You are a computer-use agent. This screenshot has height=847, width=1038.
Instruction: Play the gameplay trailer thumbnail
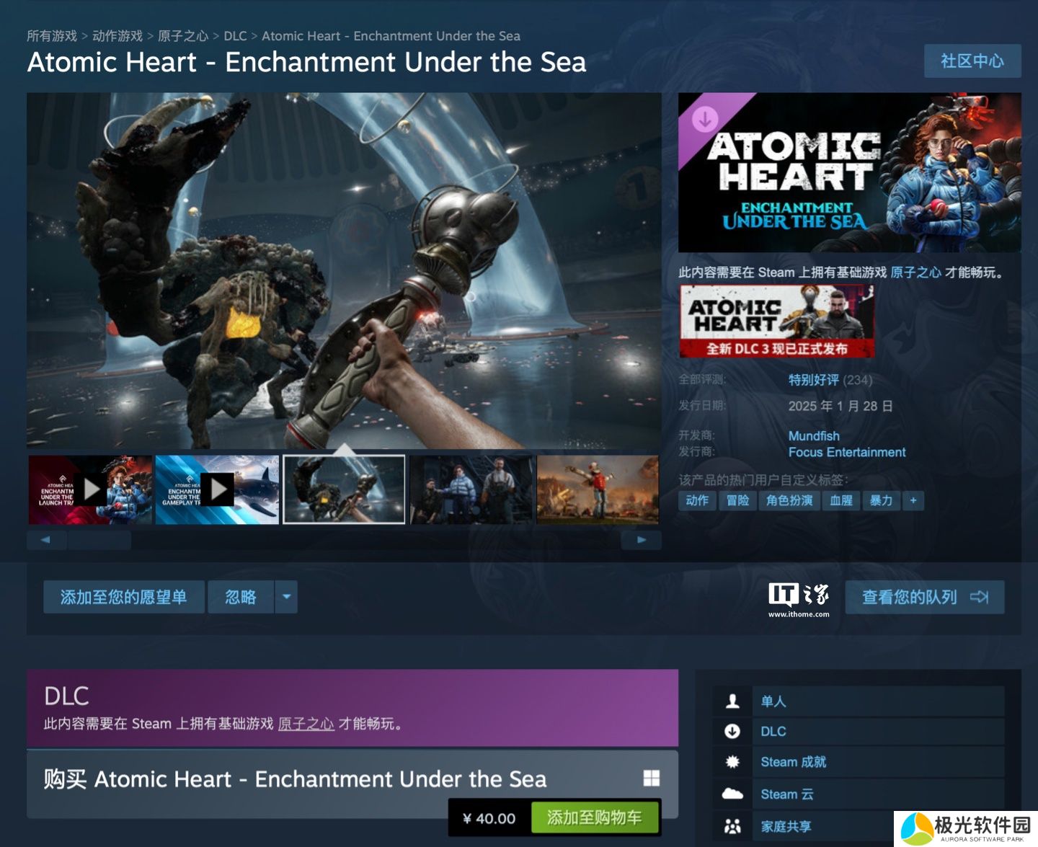(218, 489)
